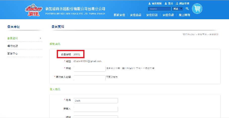
Task: Open the 關於安佳 menu item
Action: (120, 15)
